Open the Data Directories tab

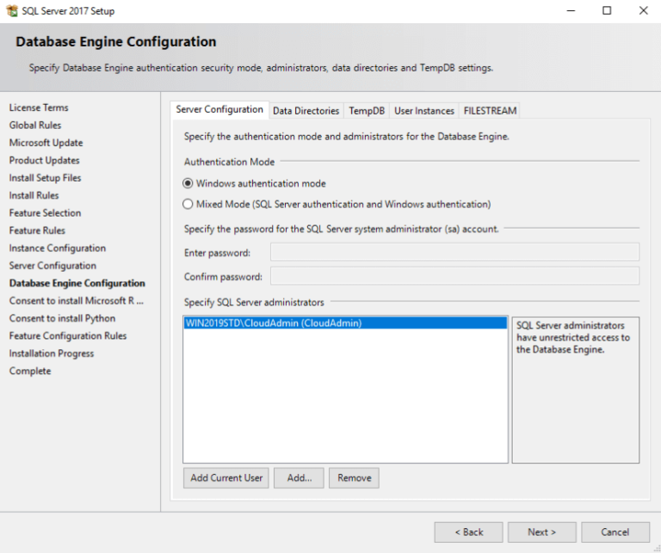tap(306, 111)
